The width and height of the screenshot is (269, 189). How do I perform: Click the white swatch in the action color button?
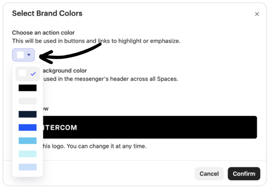20,55
